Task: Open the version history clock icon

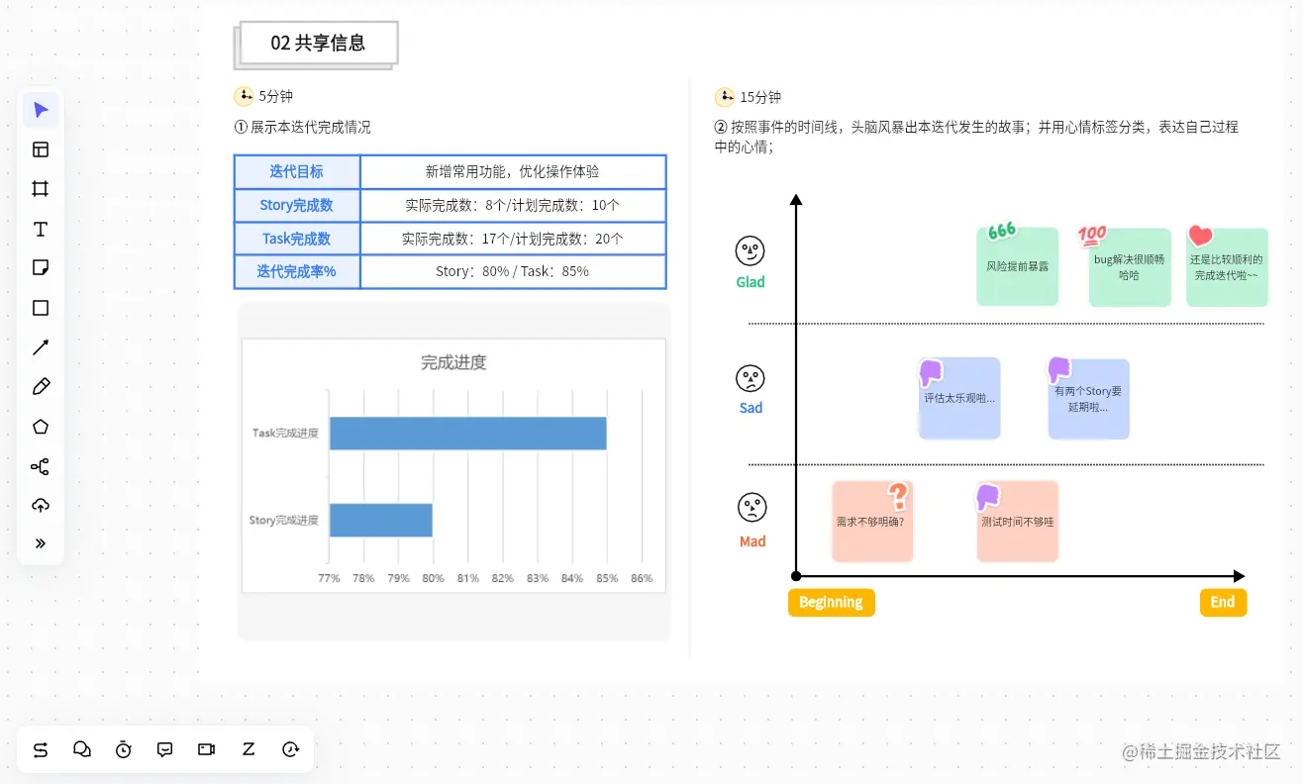Action: (290, 749)
